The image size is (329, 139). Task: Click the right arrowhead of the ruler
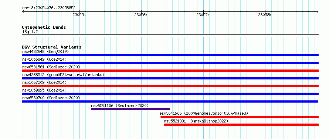click(x=318, y=11)
